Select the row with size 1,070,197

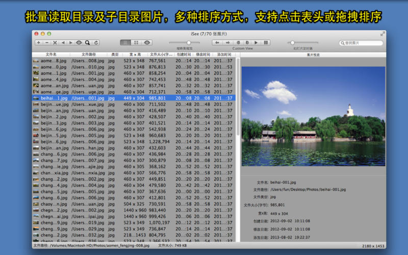(x=134, y=223)
